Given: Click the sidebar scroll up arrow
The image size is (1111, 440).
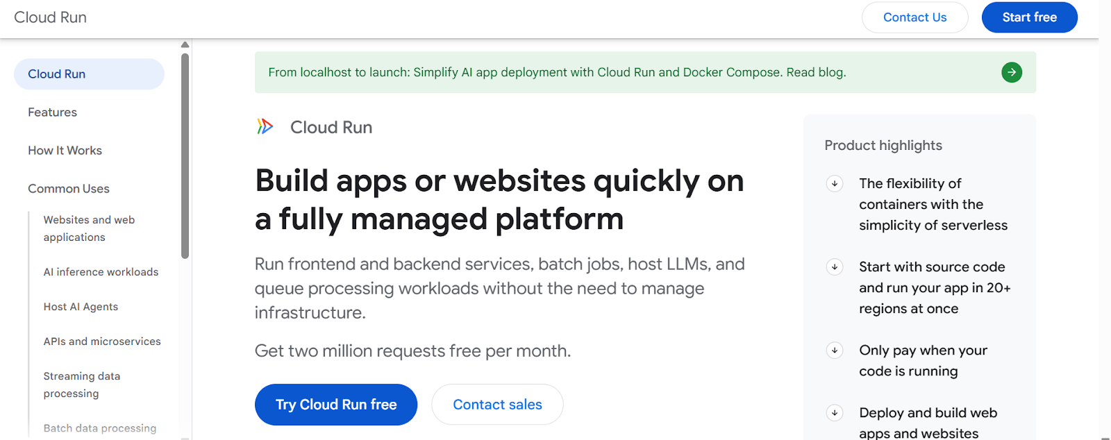Looking at the screenshot, I should 185,44.
